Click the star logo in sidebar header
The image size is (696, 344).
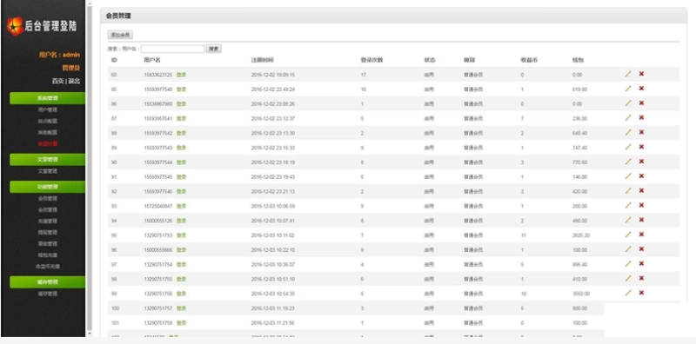click(15, 26)
